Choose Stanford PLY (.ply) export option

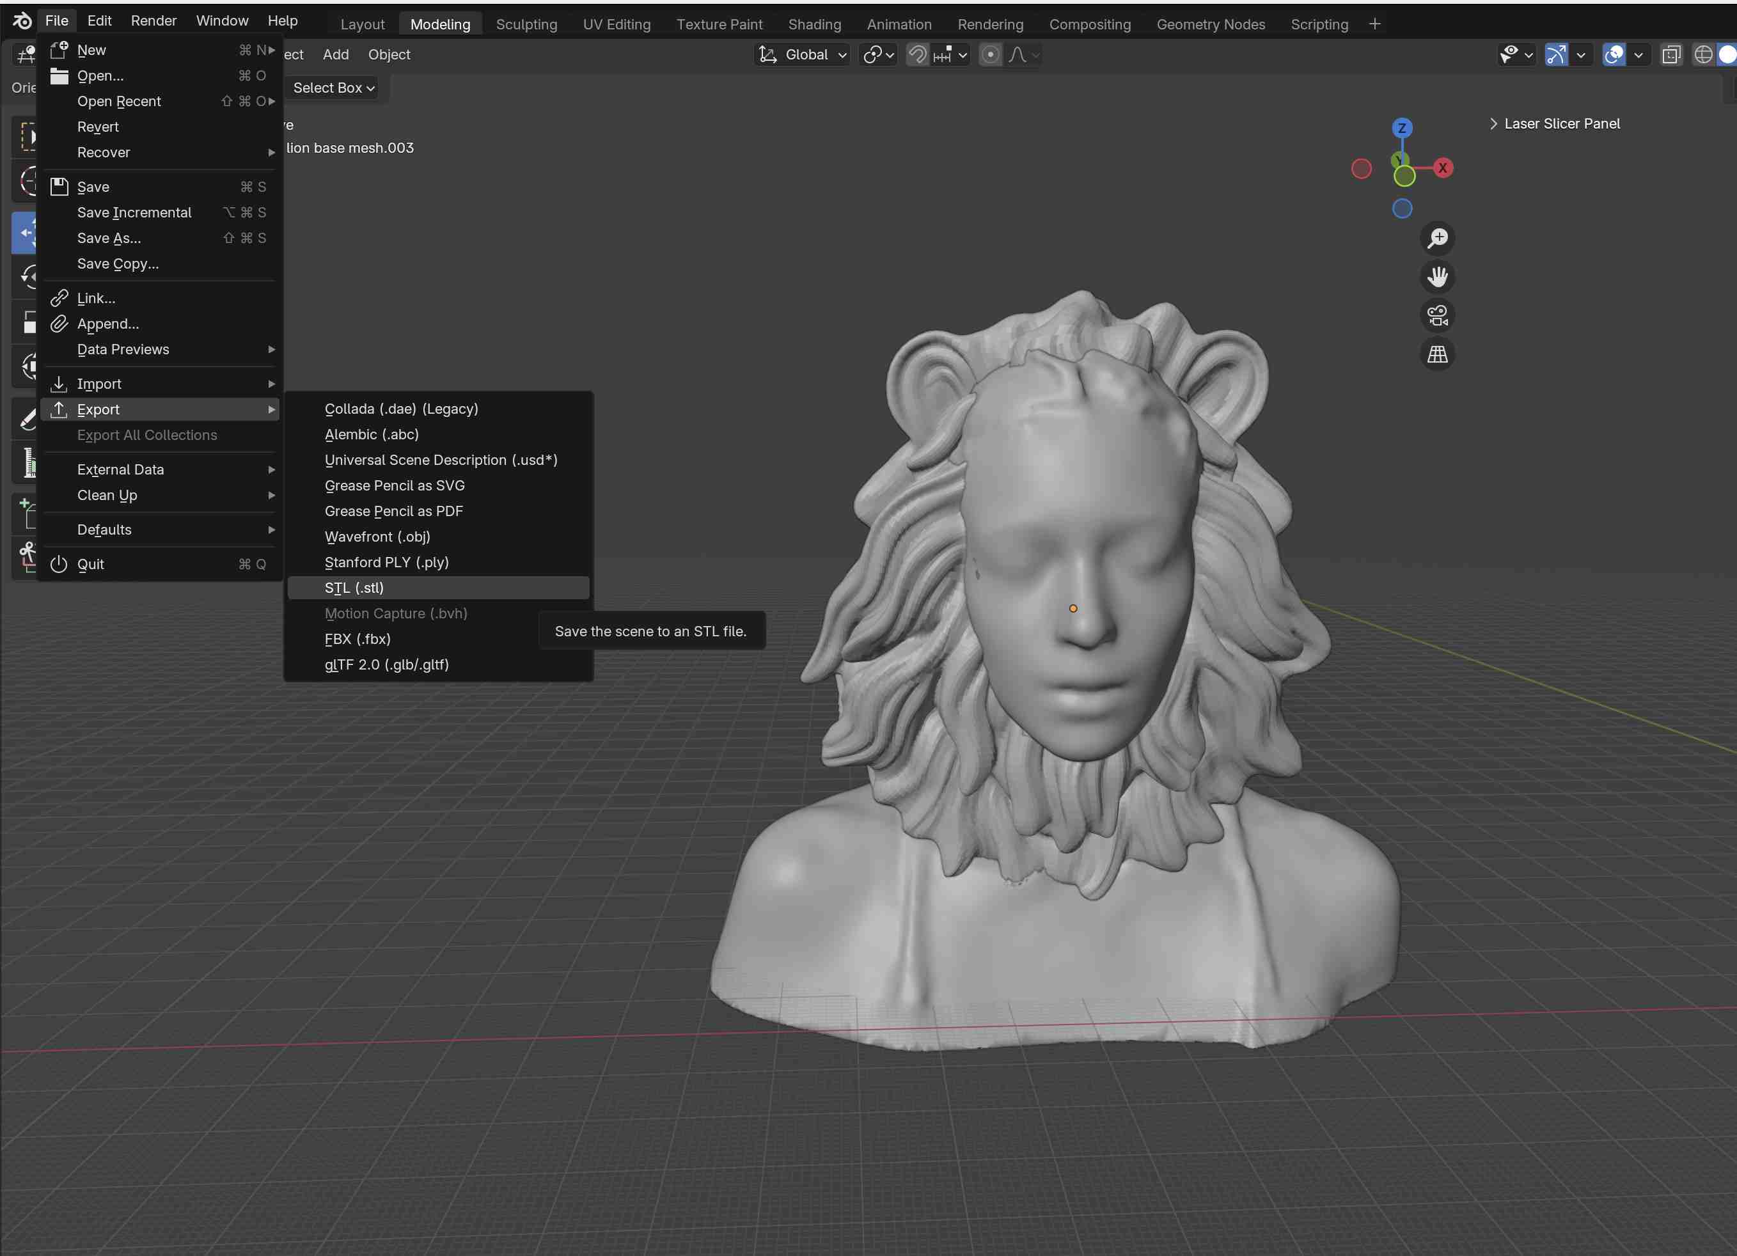tap(438, 562)
